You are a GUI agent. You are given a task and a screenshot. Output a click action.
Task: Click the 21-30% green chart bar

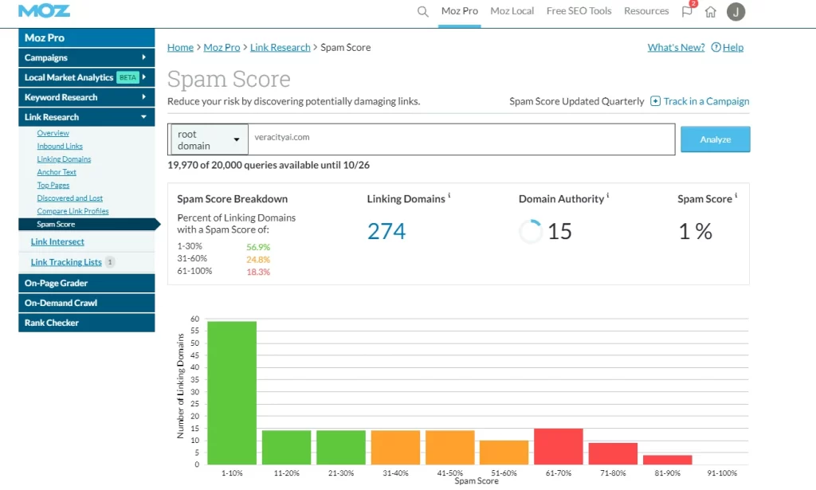(341, 447)
